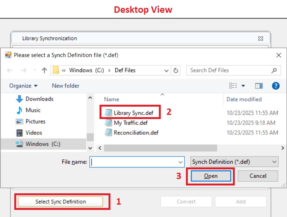Open Pictures in the navigation pane
The width and height of the screenshot is (287, 217).
tap(35, 122)
